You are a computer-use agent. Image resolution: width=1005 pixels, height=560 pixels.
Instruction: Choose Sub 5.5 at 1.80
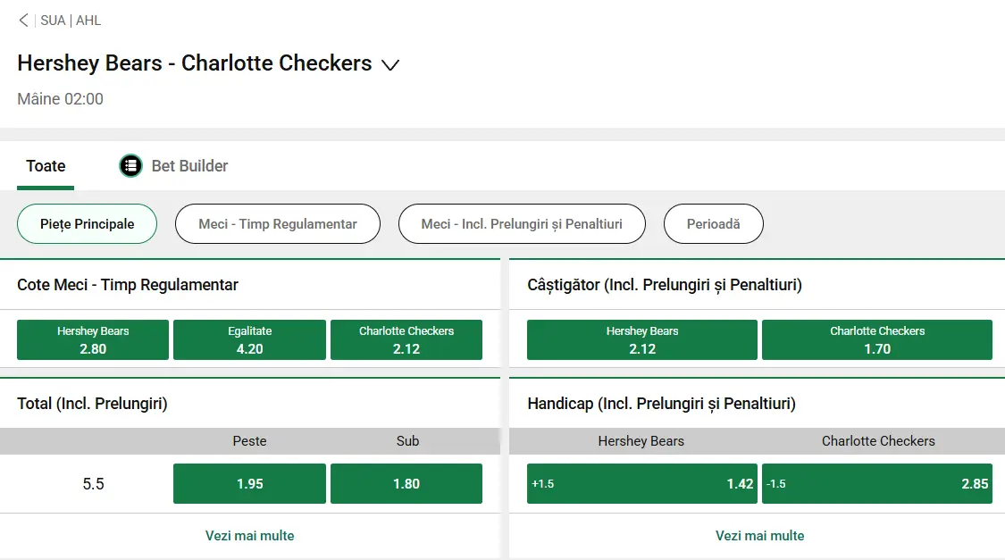[406, 483]
